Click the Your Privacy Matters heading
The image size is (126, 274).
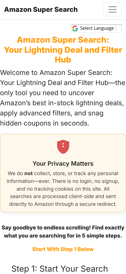63,164
